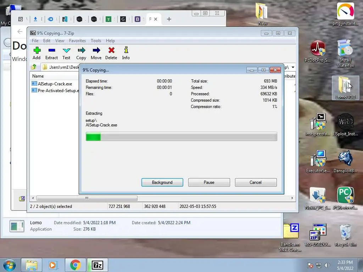Close the active browser tab
Image resolution: width=363 pixels, height=272 pixels.
tap(156, 19)
